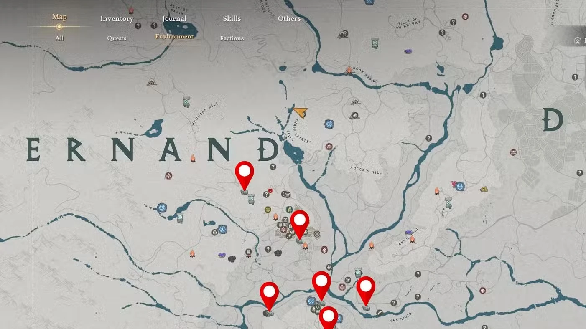Click the wheel icon east of town
The image size is (586, 329).
coord(317,234)
